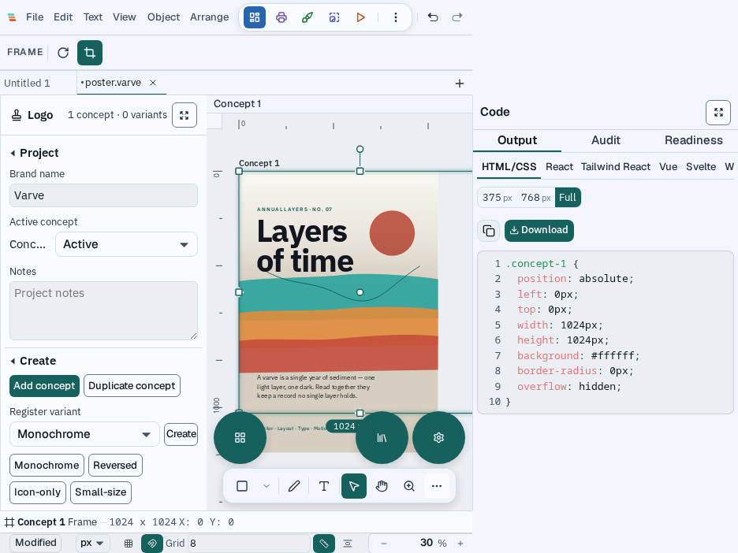Click the Icon-only variant button

pos(38,492)
